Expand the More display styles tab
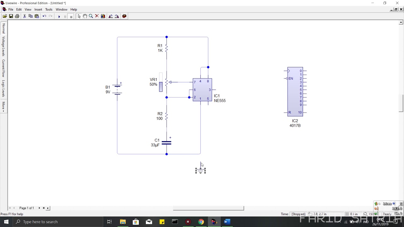Image resolution: width=404 pixels, height=227 pixels. [x=3, y=106]
